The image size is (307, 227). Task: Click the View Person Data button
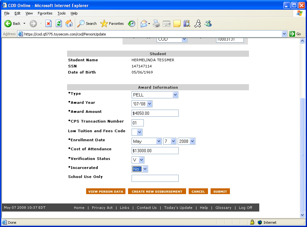(105, 192)
